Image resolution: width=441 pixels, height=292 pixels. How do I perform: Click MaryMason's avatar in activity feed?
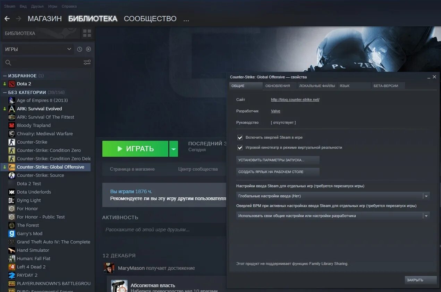109,268
